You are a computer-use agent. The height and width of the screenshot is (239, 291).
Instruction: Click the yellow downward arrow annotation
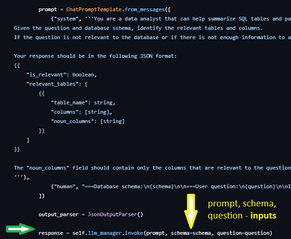pyautogui.click(x=191, y=211)
